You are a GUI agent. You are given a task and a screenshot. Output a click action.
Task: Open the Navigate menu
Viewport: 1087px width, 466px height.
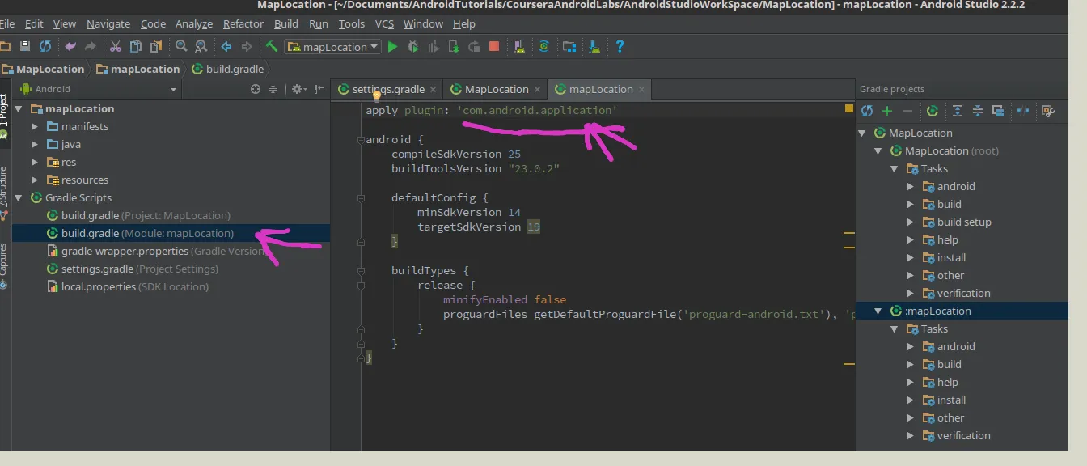coord(108,23)
